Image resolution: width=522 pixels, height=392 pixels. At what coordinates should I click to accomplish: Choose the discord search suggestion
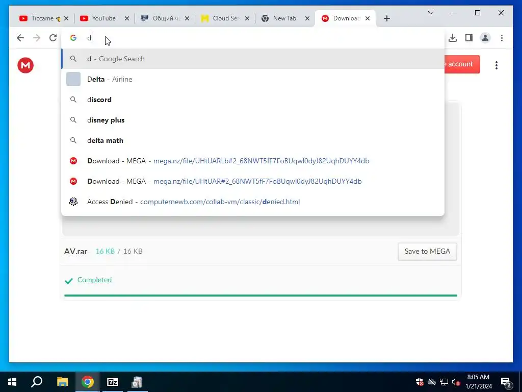[253, 100]
